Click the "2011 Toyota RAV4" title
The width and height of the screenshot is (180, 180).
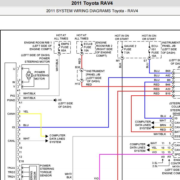coord(92,3)
